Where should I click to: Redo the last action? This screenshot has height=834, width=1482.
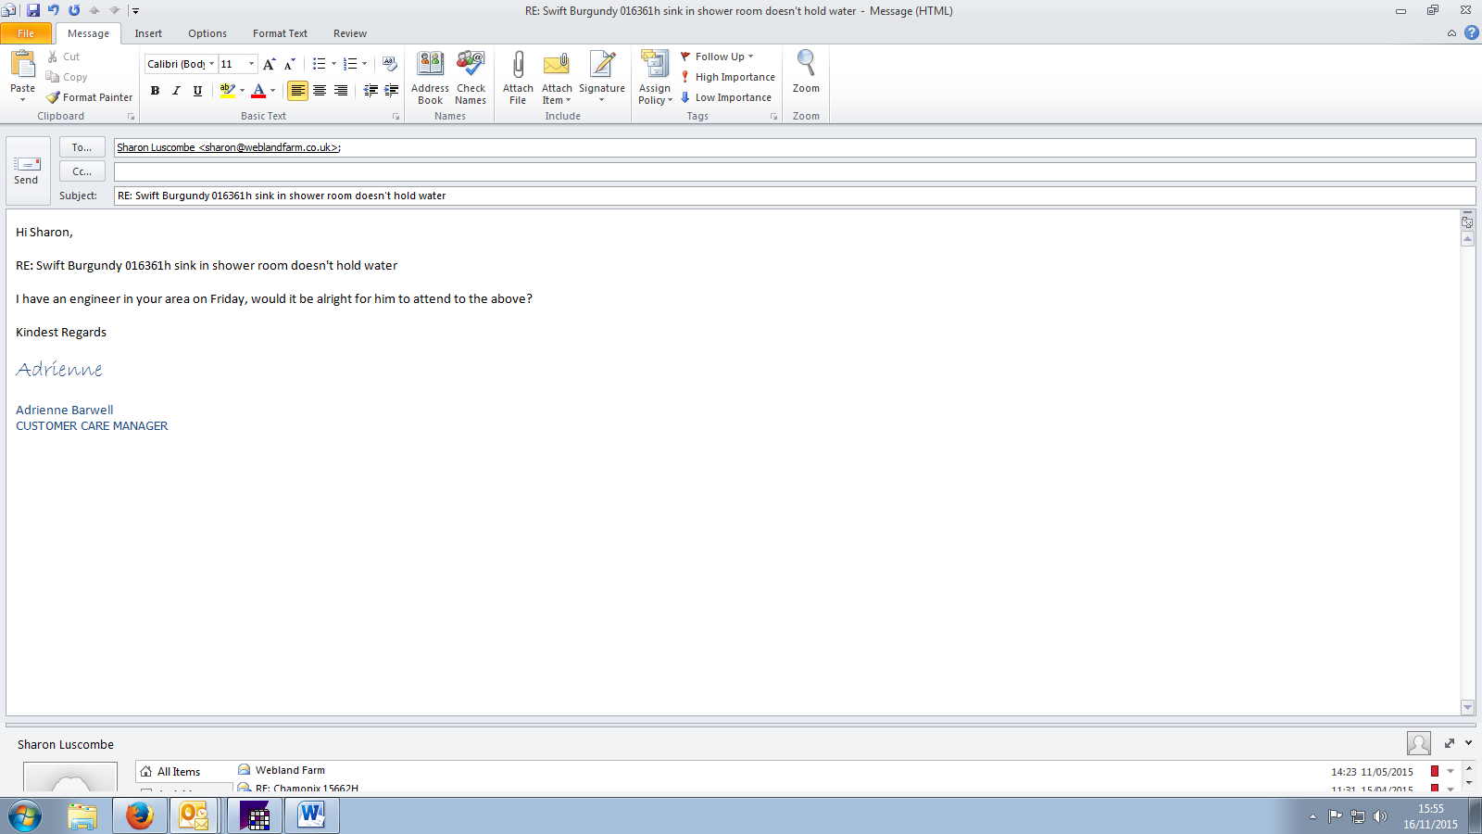(x=74, y=10)
